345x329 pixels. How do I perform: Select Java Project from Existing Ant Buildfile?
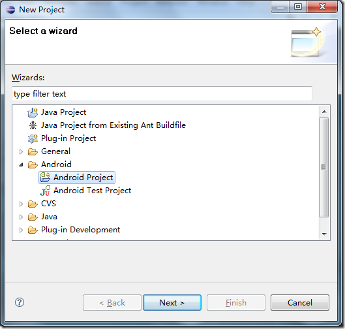coord(113,125)
